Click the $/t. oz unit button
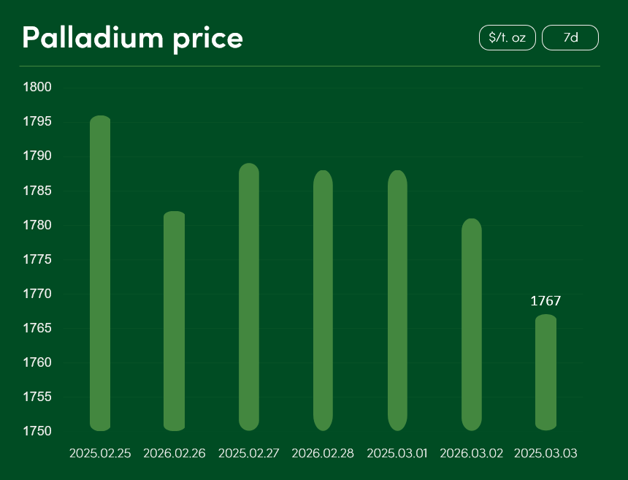Screen dimensions: 628x480 click(x=507, y=38)
